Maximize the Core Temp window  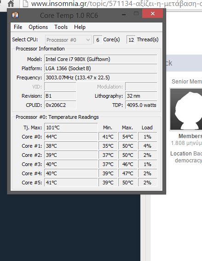(x=136, y=14)
